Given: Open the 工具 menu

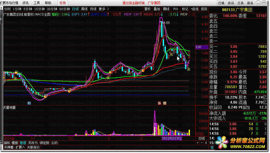Looking at the screenshot, I should click(x=37, y=3).
